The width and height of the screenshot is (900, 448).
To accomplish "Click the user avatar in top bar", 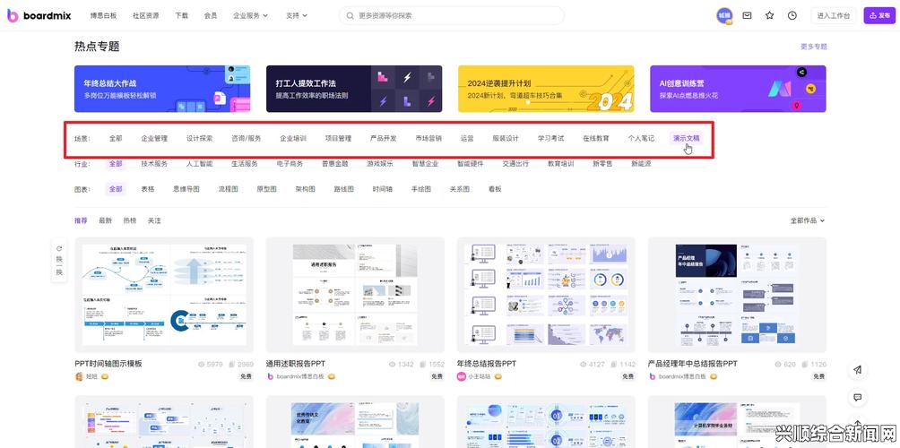I will click(x=723, y=15).
